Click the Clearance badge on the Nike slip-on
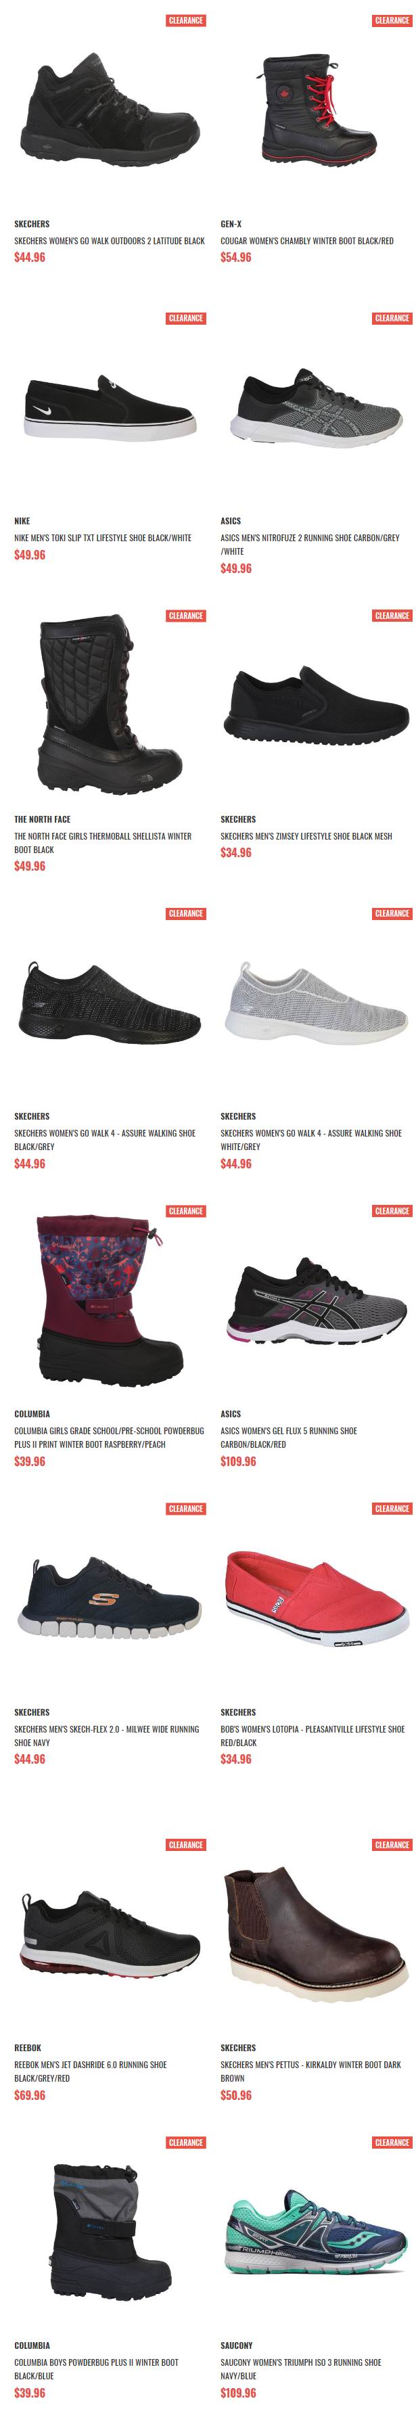Screen dimensions: 416x2426 (186, 319)
